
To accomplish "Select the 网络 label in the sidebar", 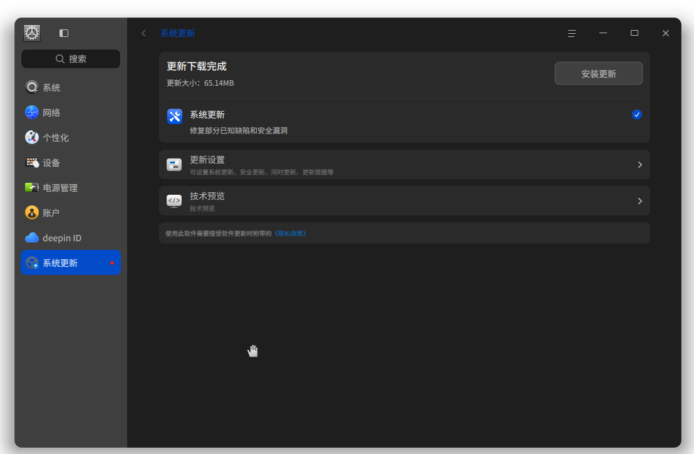I will pyautogui.click(x=51, y=113).
